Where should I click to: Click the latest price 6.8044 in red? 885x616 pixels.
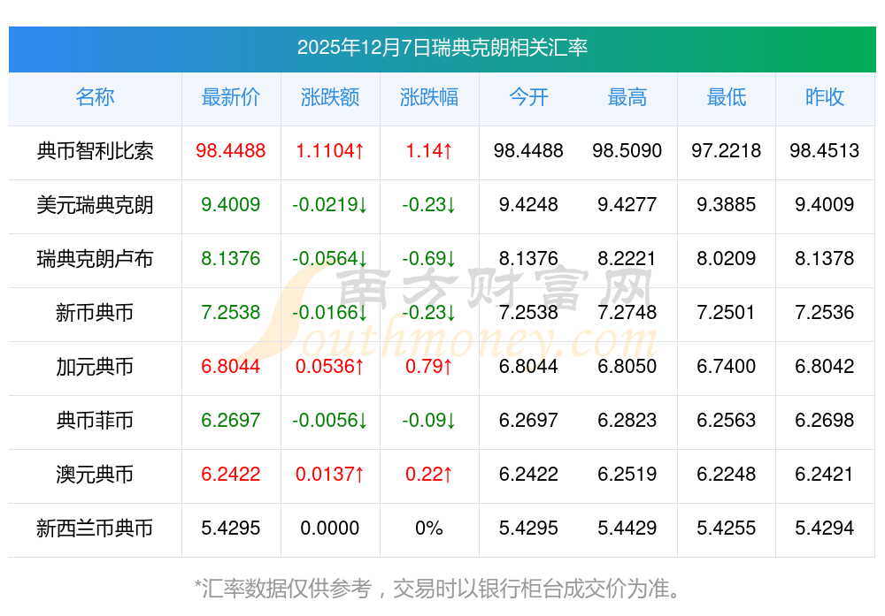(x=230, y=367)
